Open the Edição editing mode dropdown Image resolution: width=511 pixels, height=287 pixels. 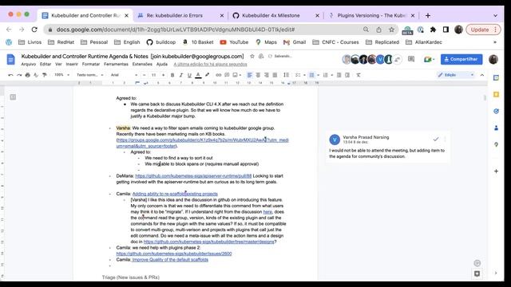tap(456, 75)
